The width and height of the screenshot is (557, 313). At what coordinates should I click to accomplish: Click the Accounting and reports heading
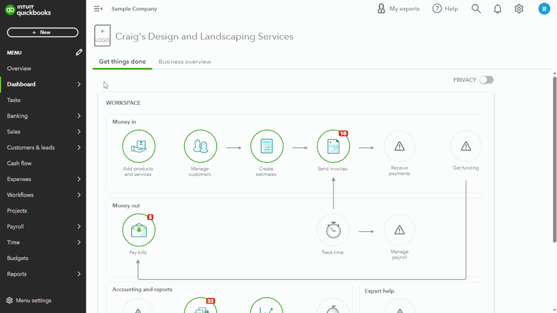142,289
